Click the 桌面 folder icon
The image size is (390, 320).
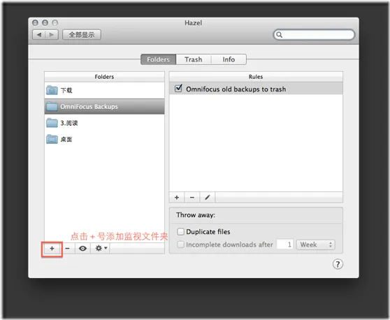pos(52,139)
